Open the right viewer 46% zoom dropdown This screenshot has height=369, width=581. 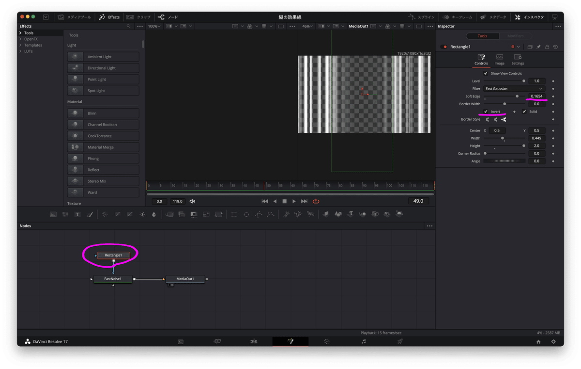307,26
